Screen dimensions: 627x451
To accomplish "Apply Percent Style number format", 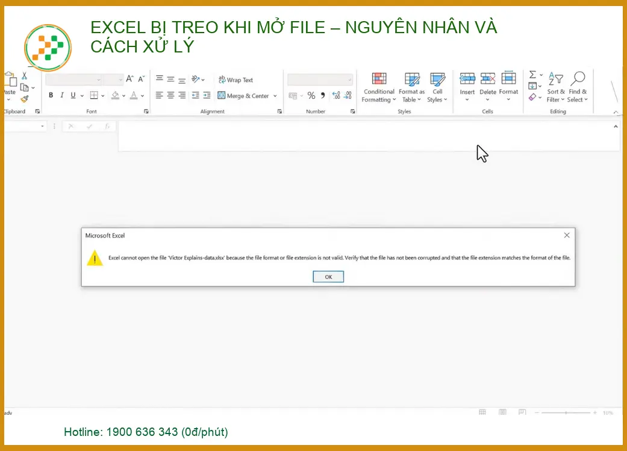I will [x=311, y=95].
